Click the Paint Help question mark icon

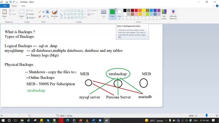(217, 6)
